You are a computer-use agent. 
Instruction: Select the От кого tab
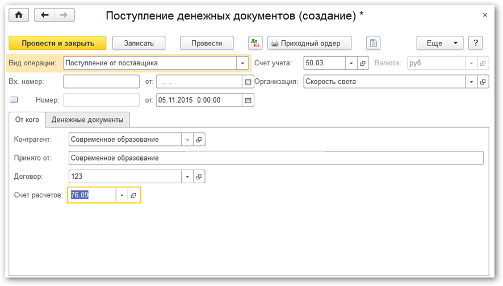click(x=27, y=120)
